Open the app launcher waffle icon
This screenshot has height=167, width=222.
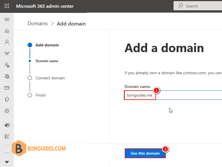(7, 6)
